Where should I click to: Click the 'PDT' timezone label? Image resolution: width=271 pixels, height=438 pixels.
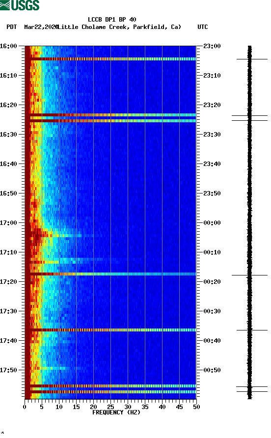(x=11, y=27)
